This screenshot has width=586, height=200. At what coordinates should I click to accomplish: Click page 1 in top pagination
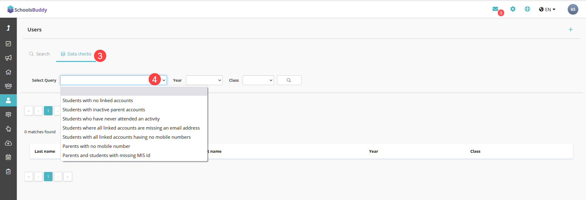[x=48, y=111]
